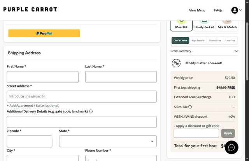Choose the Less Prep preference
Viewport: 249px width, 161px height.
[x=230, y=41]
